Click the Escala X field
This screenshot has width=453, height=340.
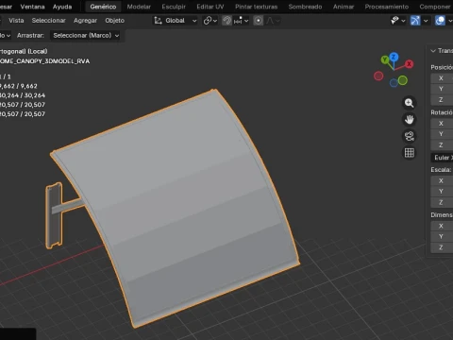click(x=442, y=180)
